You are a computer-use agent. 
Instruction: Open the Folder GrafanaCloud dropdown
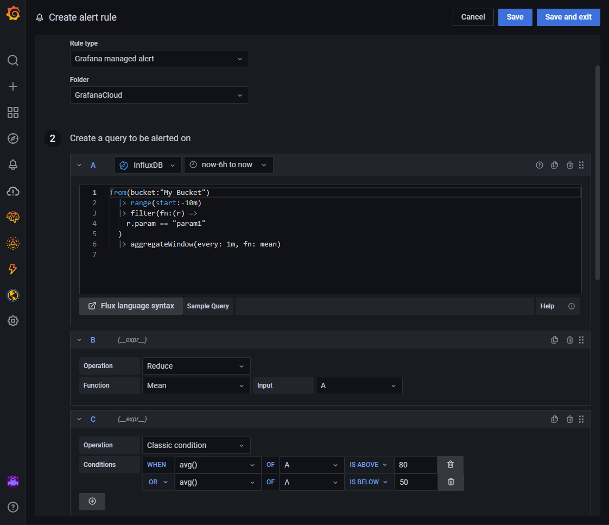pyautogui.click(x=159, y=95)
